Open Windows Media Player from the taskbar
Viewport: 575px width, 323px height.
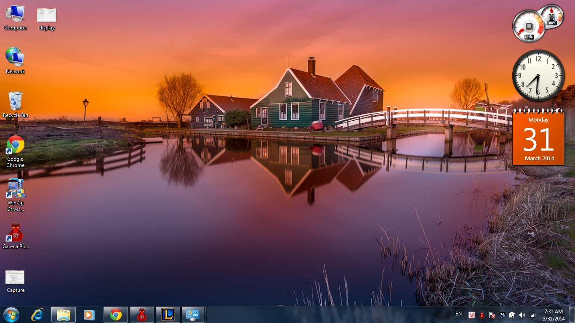click(x=89, y=314)
